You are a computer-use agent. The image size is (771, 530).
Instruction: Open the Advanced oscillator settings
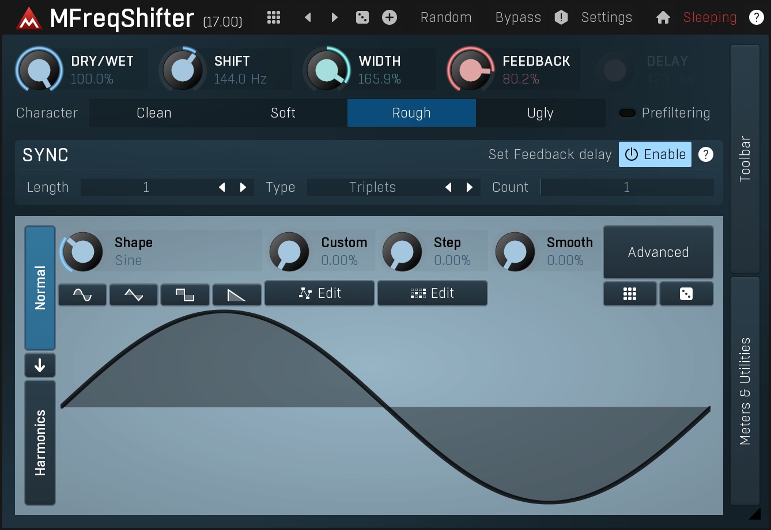point(658,252)
